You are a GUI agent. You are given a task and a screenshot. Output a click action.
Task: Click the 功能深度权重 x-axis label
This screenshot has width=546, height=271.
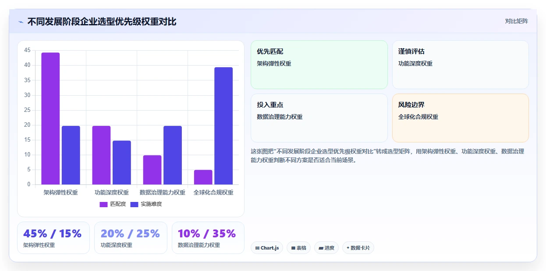112,192
